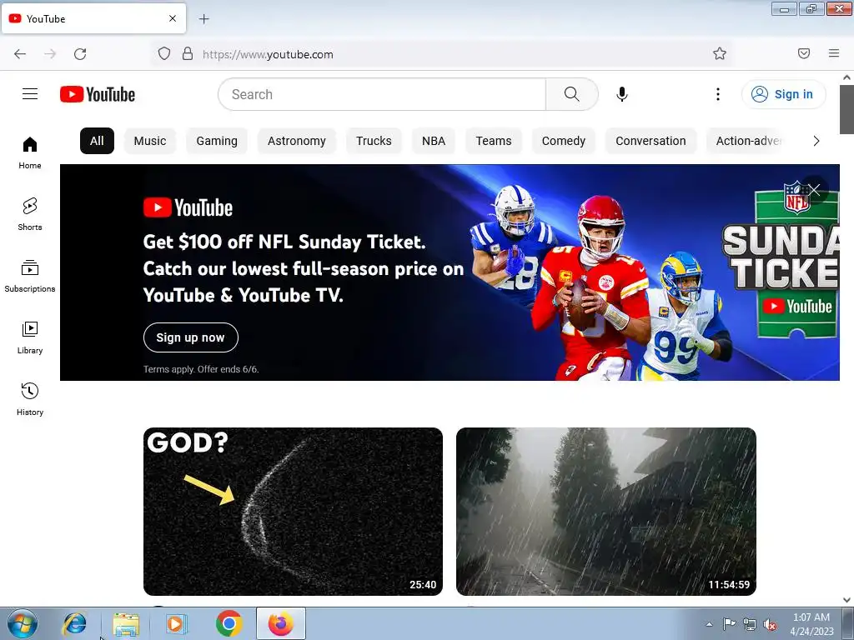
Task: Close the YouTube browser tab
Action: (x=173, y=18)
